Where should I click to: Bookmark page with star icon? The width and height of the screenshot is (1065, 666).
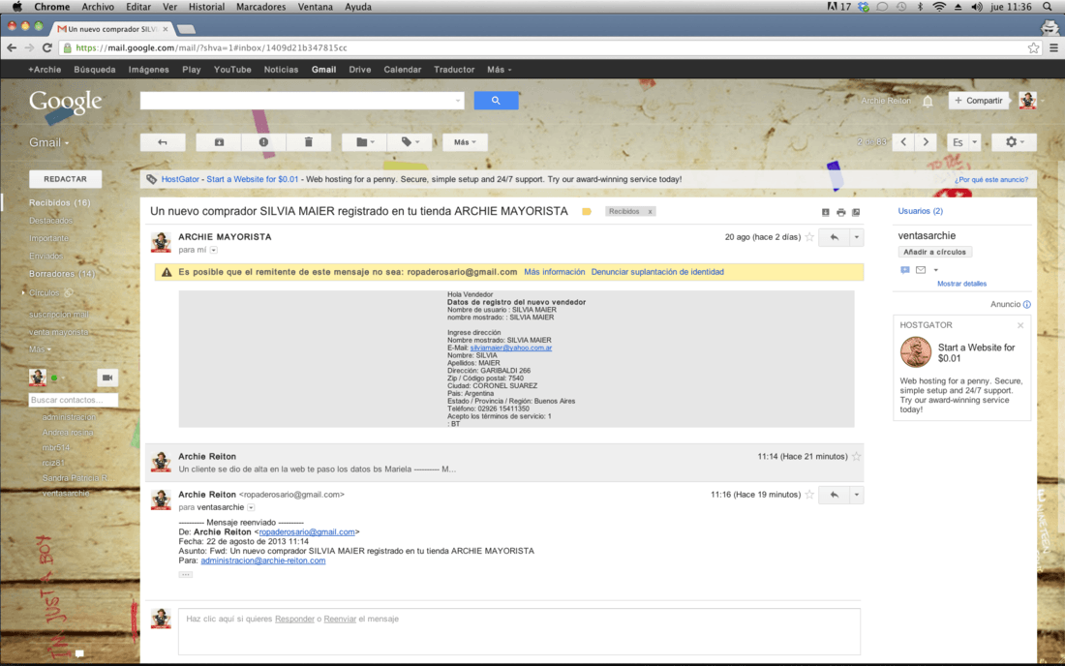pos(1033,47)
